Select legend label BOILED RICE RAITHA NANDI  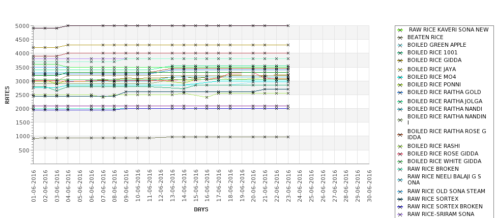click(x=445, y=109)
